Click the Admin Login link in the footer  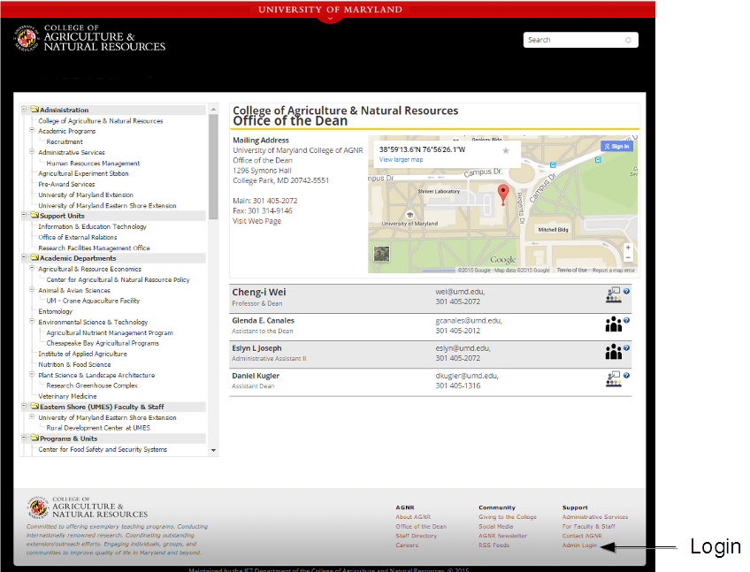[x=579, y=545]
